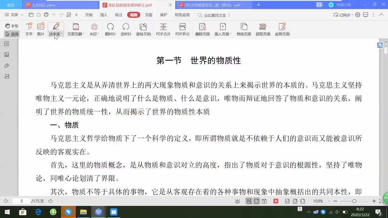Viewport: 388px width, 218px height.
Task: Expand the 水印 dropdown arrow
Action: (98, 34)
